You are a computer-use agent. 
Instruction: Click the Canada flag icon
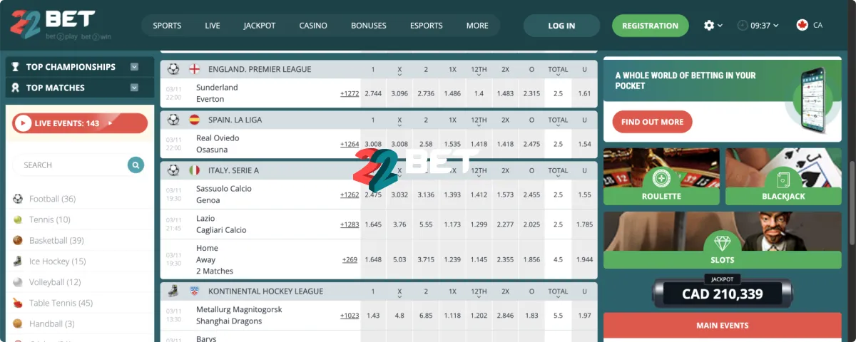click(801, 25)
